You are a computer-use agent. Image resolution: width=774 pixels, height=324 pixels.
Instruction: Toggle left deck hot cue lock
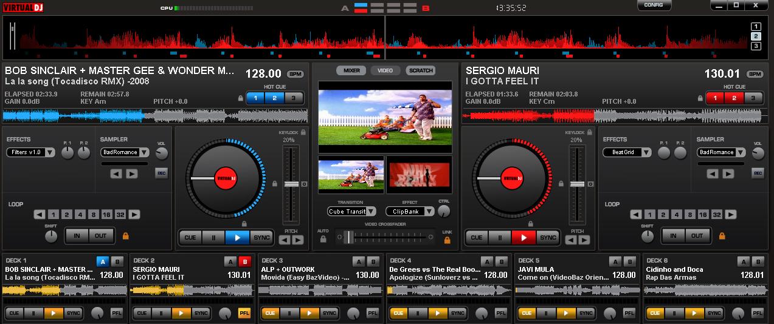241,98
